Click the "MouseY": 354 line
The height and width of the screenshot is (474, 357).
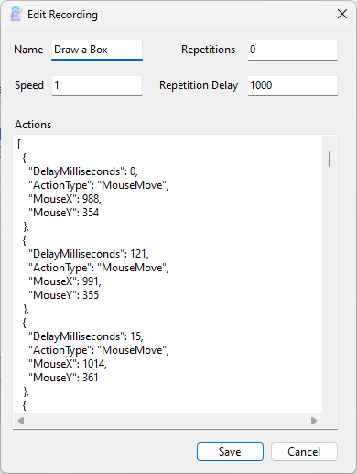click(64, 213)
